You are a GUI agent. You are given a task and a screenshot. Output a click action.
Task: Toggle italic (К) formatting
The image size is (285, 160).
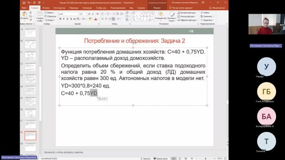[64, 19]
